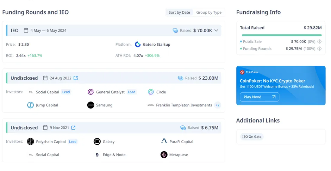Expand the IEO round chevron

(216, 30)
